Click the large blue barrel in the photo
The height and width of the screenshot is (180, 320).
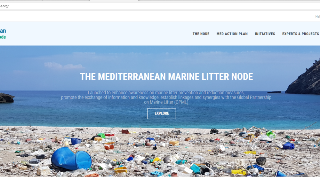point(71,159)
